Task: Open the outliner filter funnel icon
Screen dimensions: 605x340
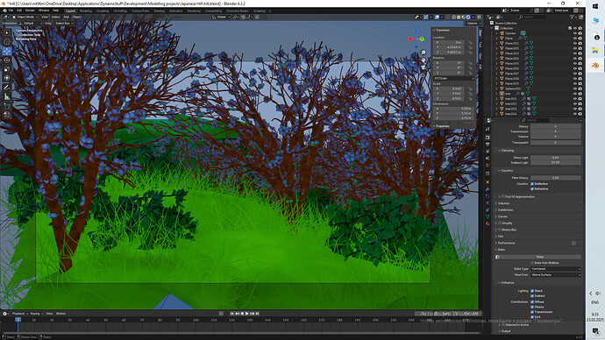Action: coord(572,17)
